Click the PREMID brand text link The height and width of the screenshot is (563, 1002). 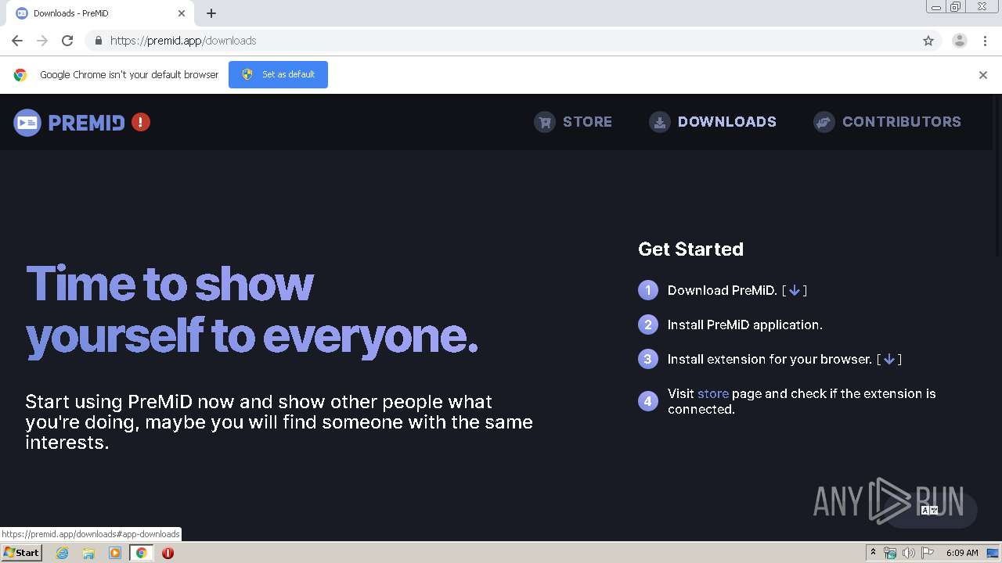(86, 123)
